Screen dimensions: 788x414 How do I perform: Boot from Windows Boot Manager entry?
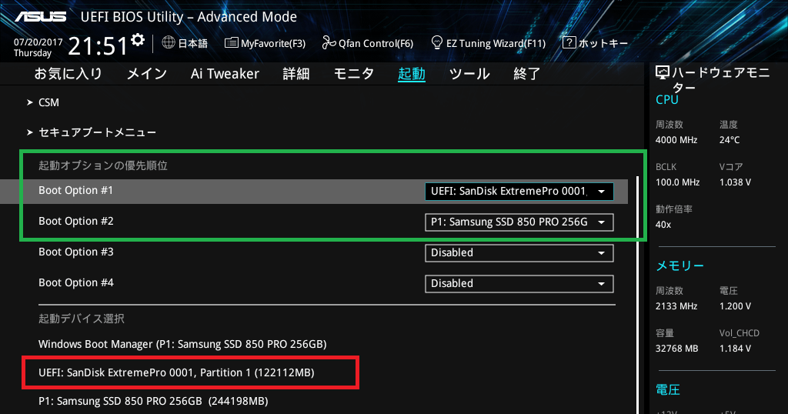point(182,343)
